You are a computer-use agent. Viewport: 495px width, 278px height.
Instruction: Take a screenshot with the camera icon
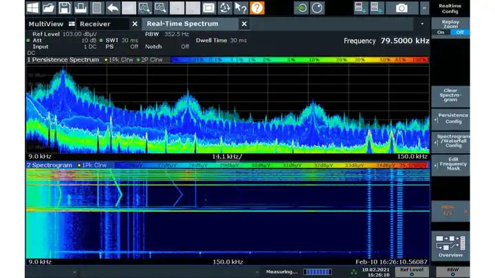(x=401, y=8)
